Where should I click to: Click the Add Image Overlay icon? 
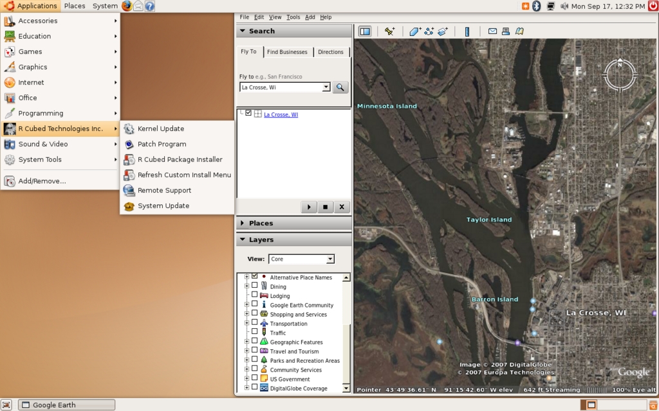tap(442, 31)
